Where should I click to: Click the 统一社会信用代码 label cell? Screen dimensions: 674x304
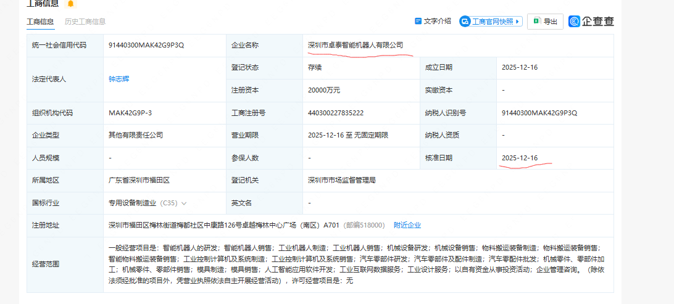[65, 46]
